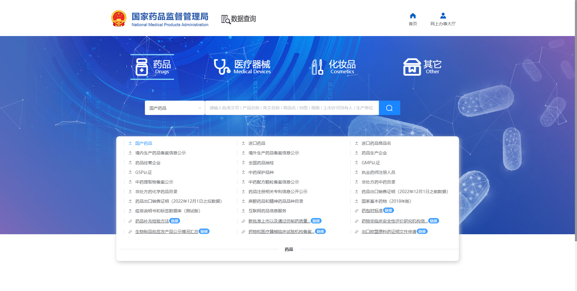
Task: Open the GMP认证 link
Action: pyautogui.click(x=371, y=163)
